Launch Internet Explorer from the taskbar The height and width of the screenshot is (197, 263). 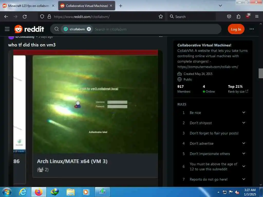(23, 192)
